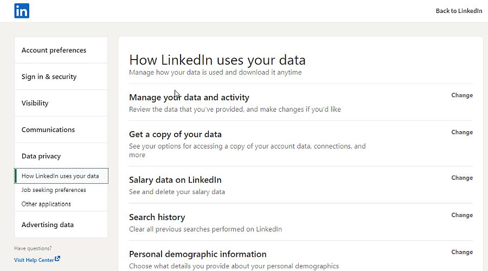Expand Data privacy section

click(41, 156)
